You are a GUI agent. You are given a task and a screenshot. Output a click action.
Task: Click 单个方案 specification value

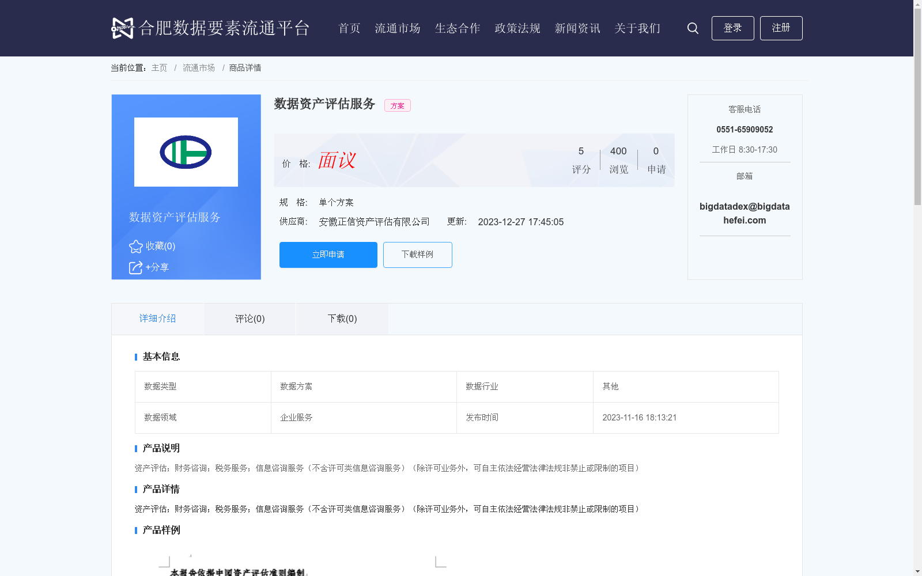coord(336,202)
